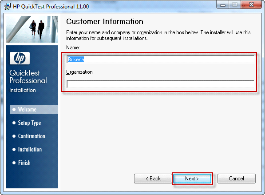This screenshot has height=195, width=265.
Task: Close the installer window
Action: tap(251, 4)
